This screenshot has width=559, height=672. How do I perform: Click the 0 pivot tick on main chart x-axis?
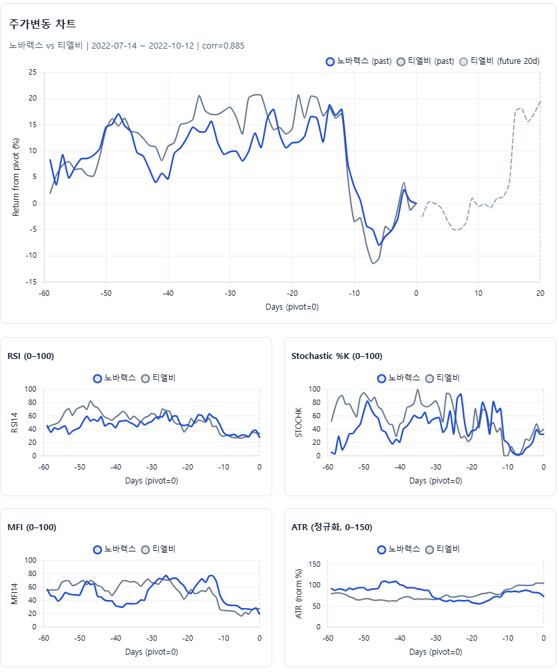click(416, 293)
